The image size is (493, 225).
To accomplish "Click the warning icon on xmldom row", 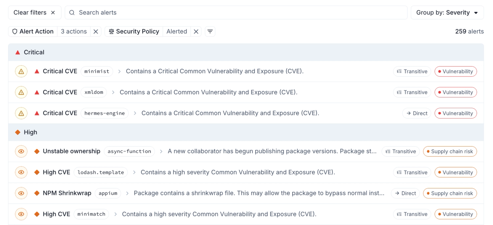I will point(21,92).
